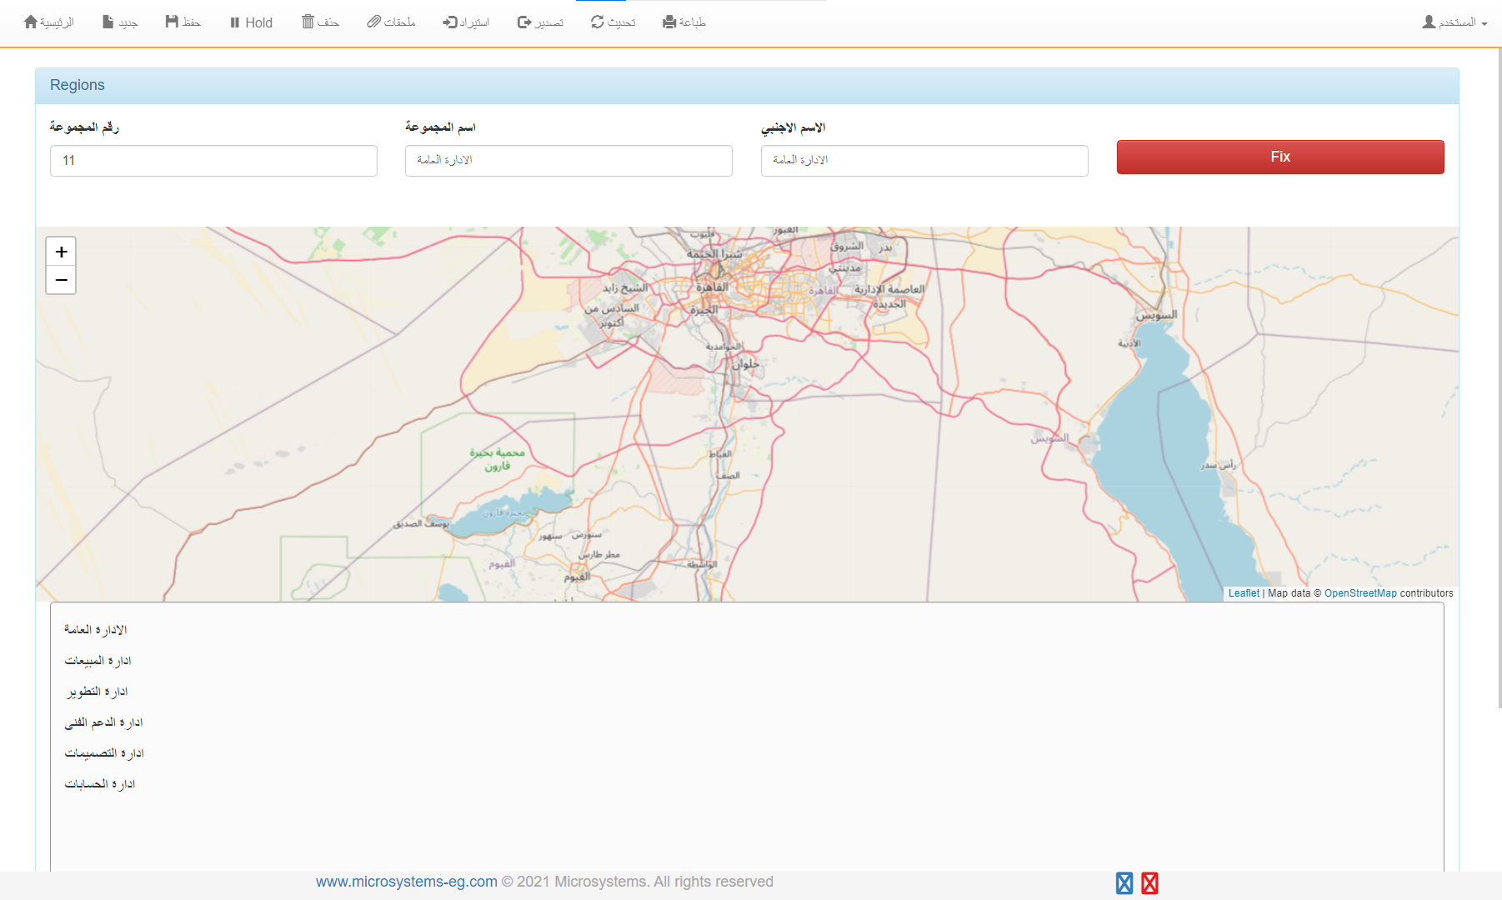Viewport: 1502px width, 900px height.
Task: Click the home icon (الرئيسية) in toolbar
Action: pos(31,22)
